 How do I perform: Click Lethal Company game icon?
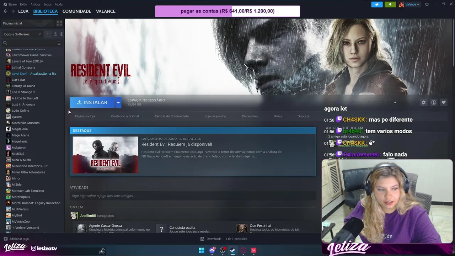coord(8,67)
